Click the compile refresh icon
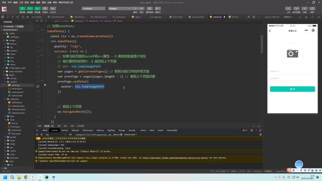 pos(135,9)
